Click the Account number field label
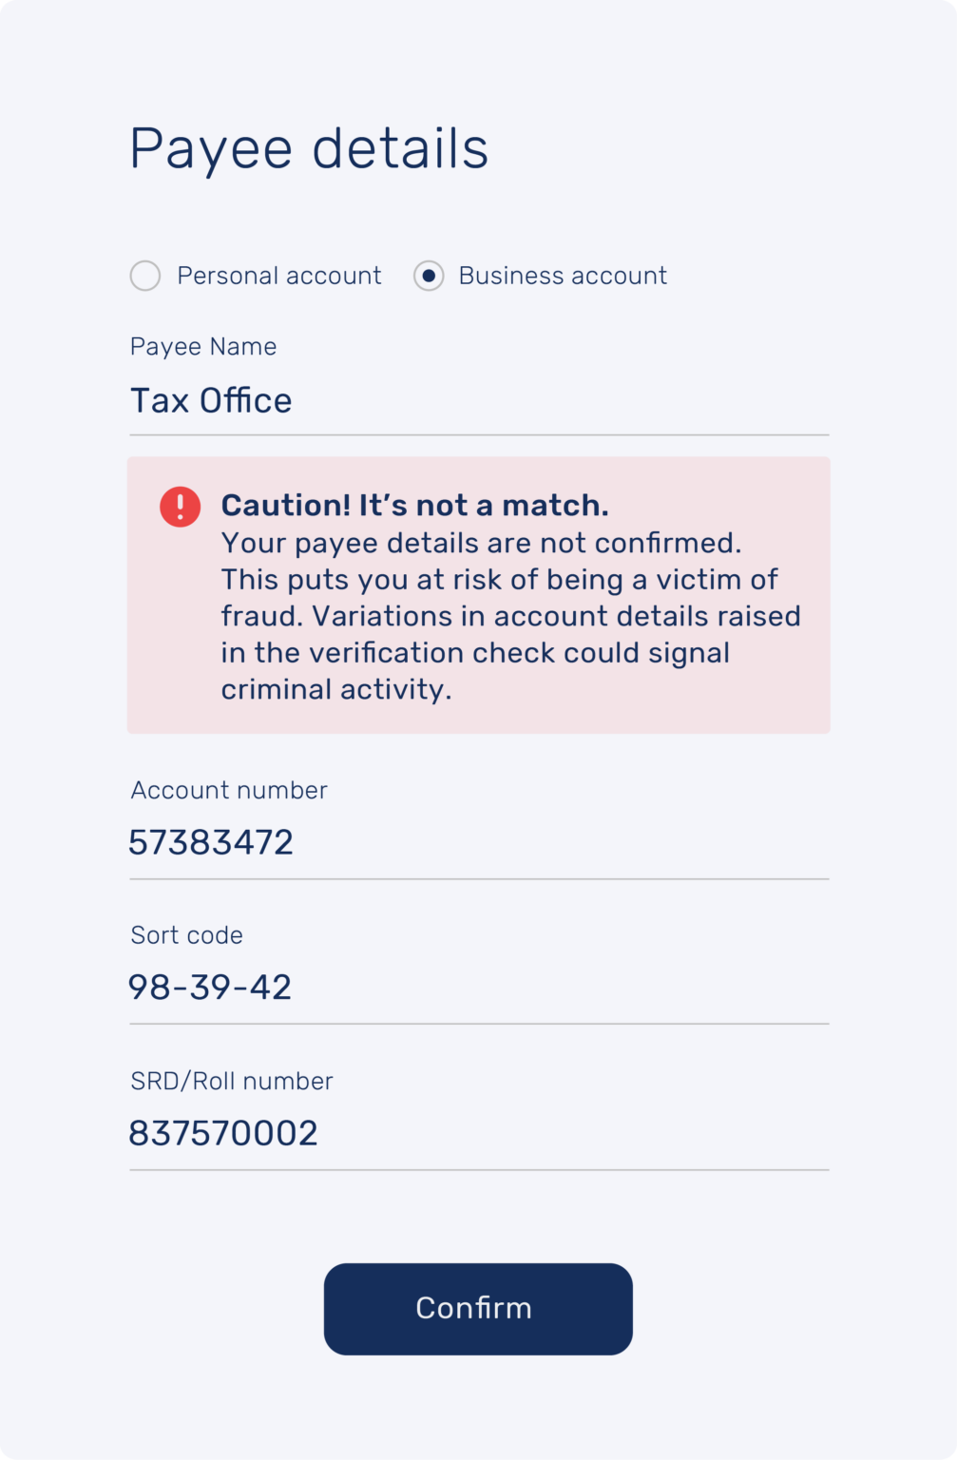 click(229, 791)
